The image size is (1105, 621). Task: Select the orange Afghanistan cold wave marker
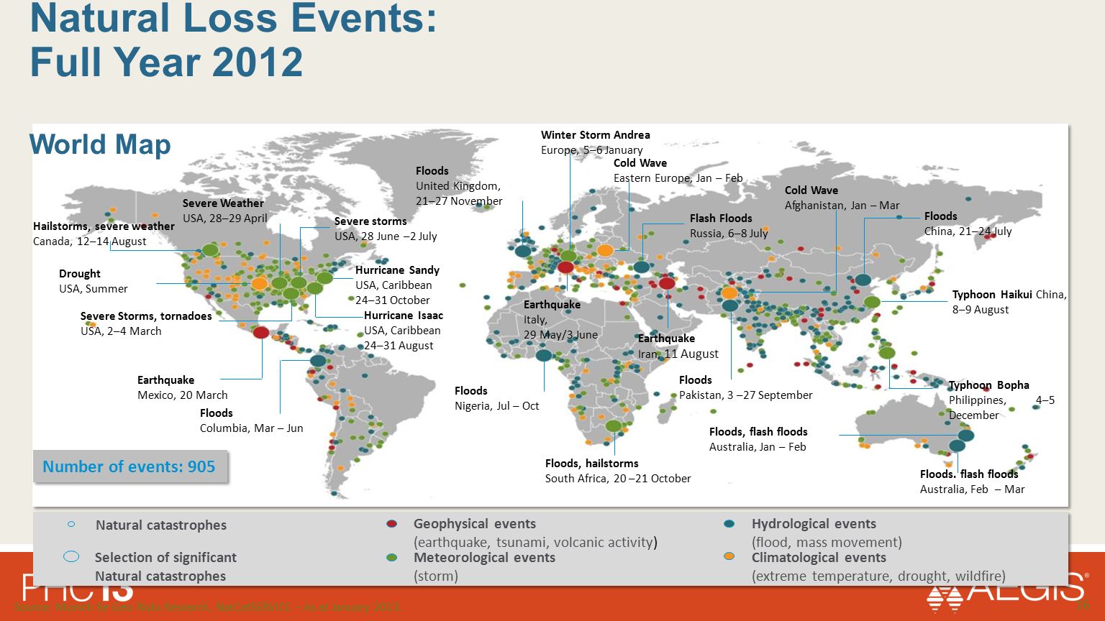click(729, 293)
